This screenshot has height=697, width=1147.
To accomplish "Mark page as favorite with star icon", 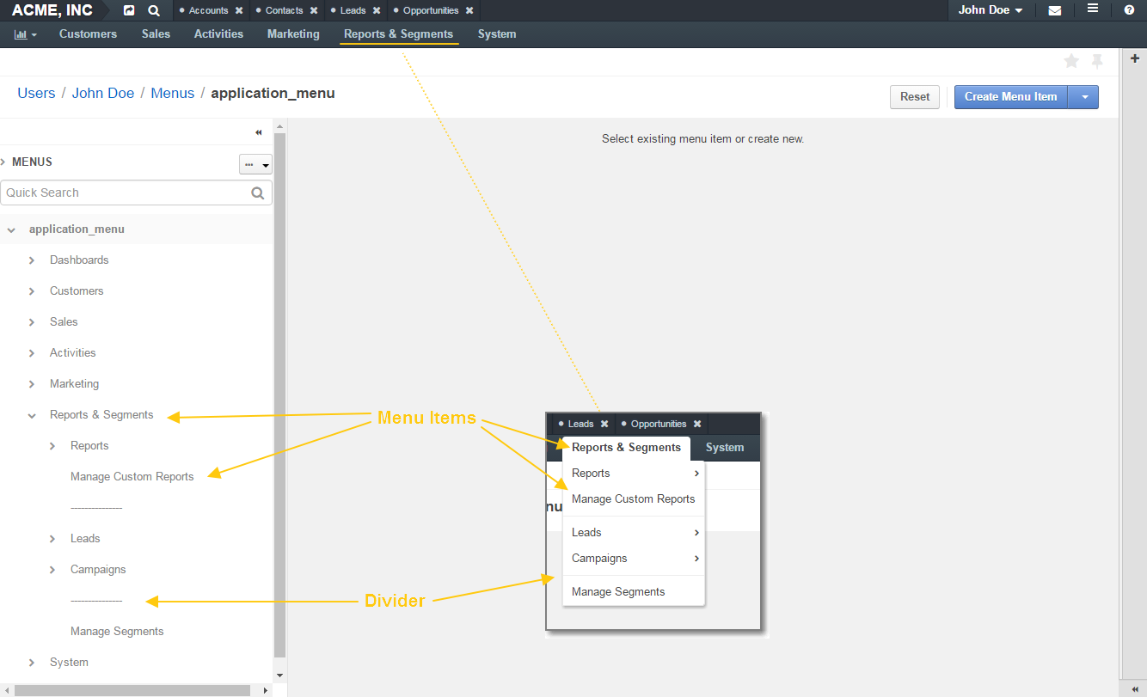I will (x=1071, y=61).
